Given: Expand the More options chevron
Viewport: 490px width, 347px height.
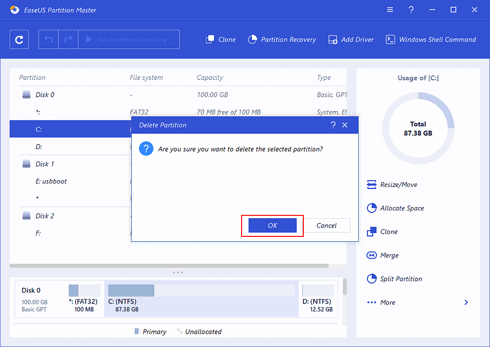Looking at the screenshot, I should pyautogui.click(x=466, y=302).
